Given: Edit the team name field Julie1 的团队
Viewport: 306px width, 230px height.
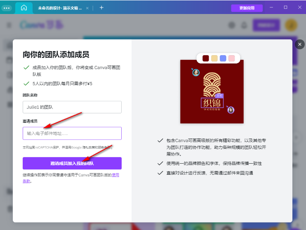Looking at the screenshot, I should point(72,107).
